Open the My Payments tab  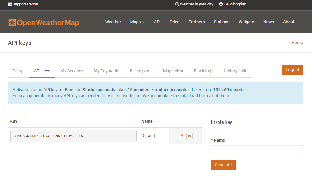pyautogui.click(x=107, y=71)
